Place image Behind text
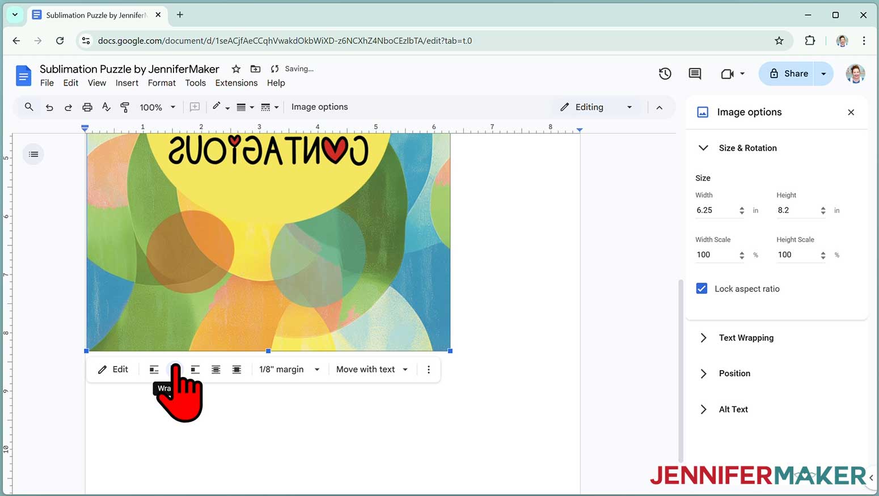This screenshot has height=496, width=879. point(216,370)
